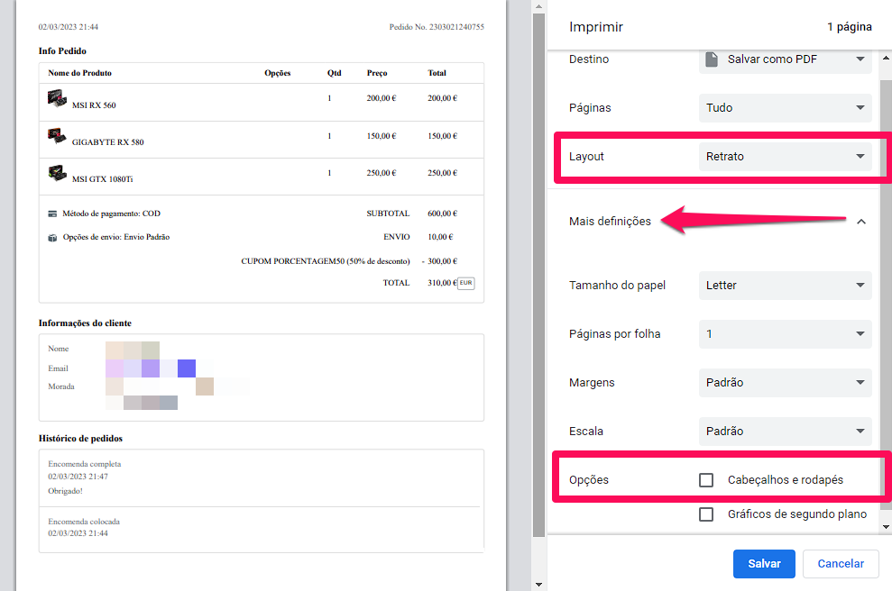The image size is (892, 591).
Task: Click the shipping box icon beside Opções de envio
Action: pyautogui.click(x=52, y=238)
